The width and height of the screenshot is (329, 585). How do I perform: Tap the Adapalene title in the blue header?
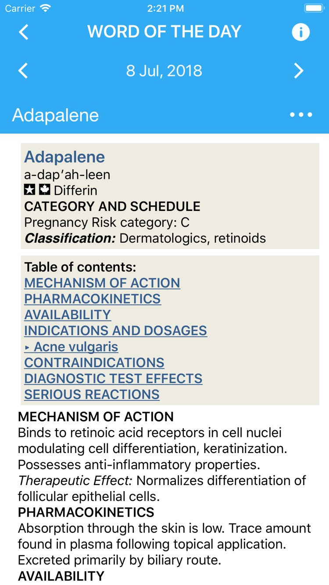tap(55, 114)
